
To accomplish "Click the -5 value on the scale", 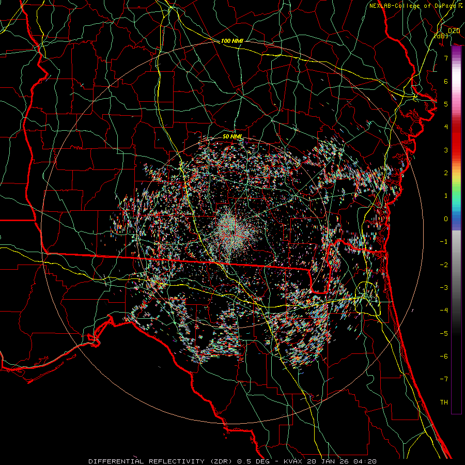I will pyautogui.click(x=444, y=333).
